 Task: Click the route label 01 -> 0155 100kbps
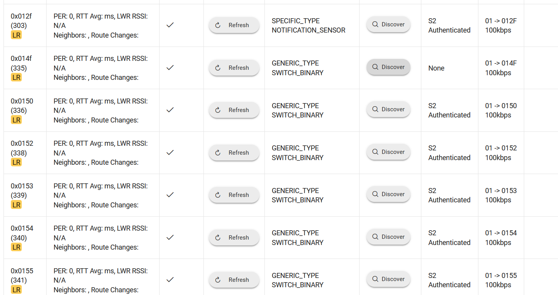pyautogui.click(x=501, y=280)
